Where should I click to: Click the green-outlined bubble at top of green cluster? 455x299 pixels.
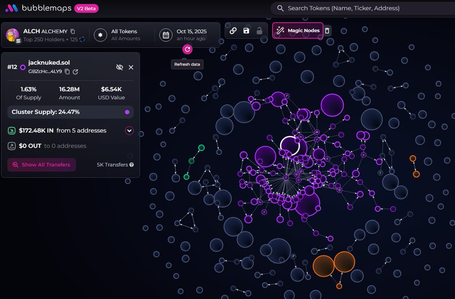[201, 148]
